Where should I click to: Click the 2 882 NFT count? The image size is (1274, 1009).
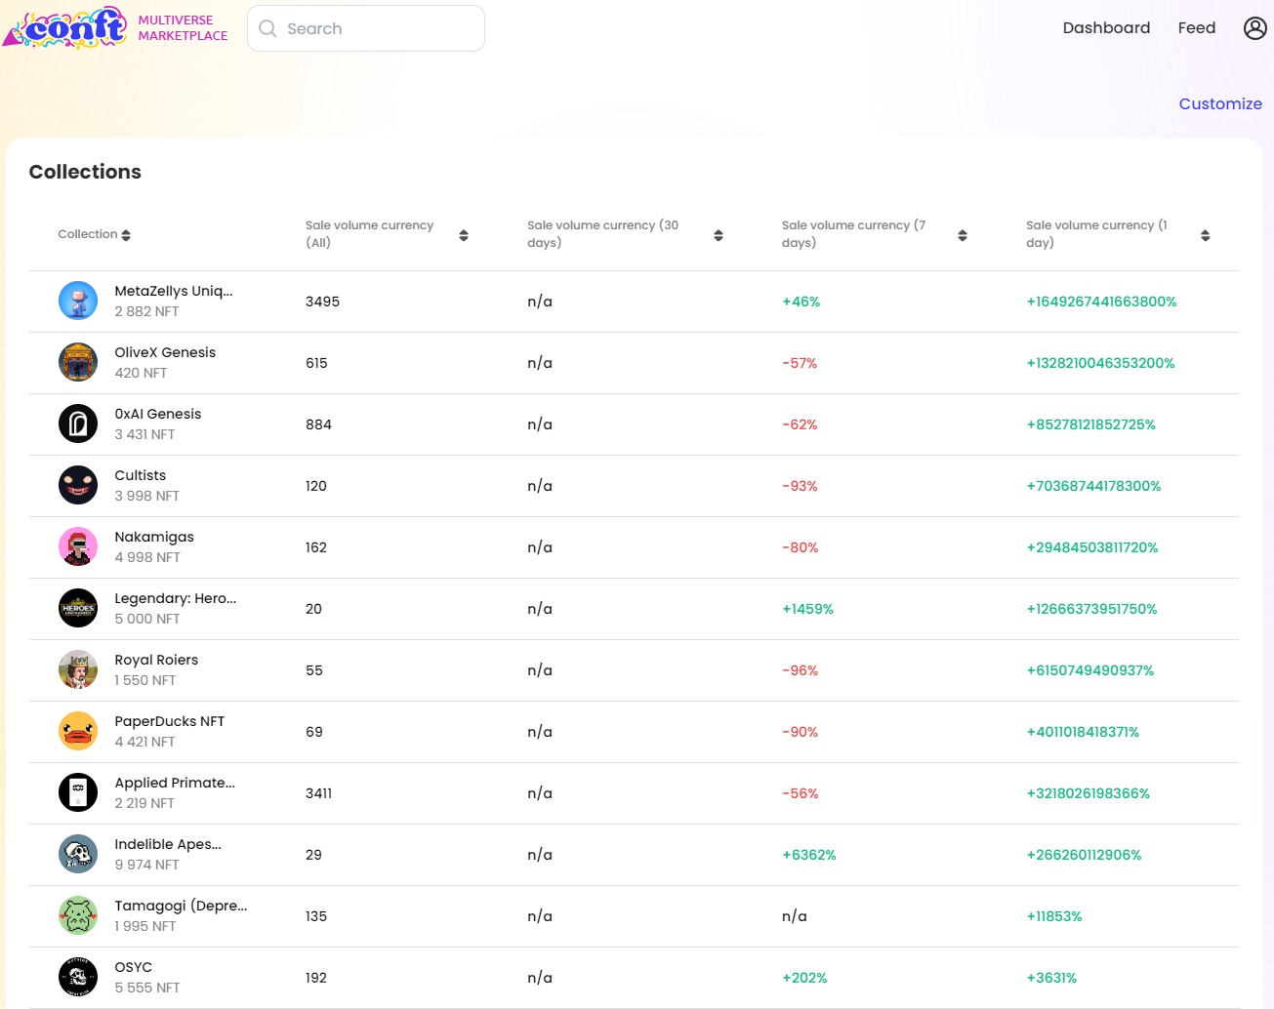[146, 311]
